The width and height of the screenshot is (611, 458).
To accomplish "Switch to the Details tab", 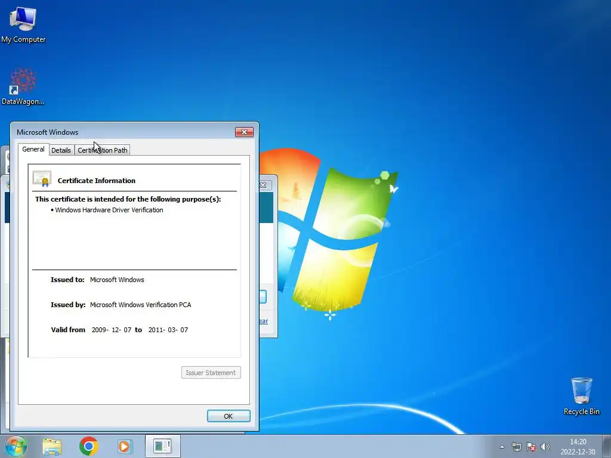I will coord(61,150).
